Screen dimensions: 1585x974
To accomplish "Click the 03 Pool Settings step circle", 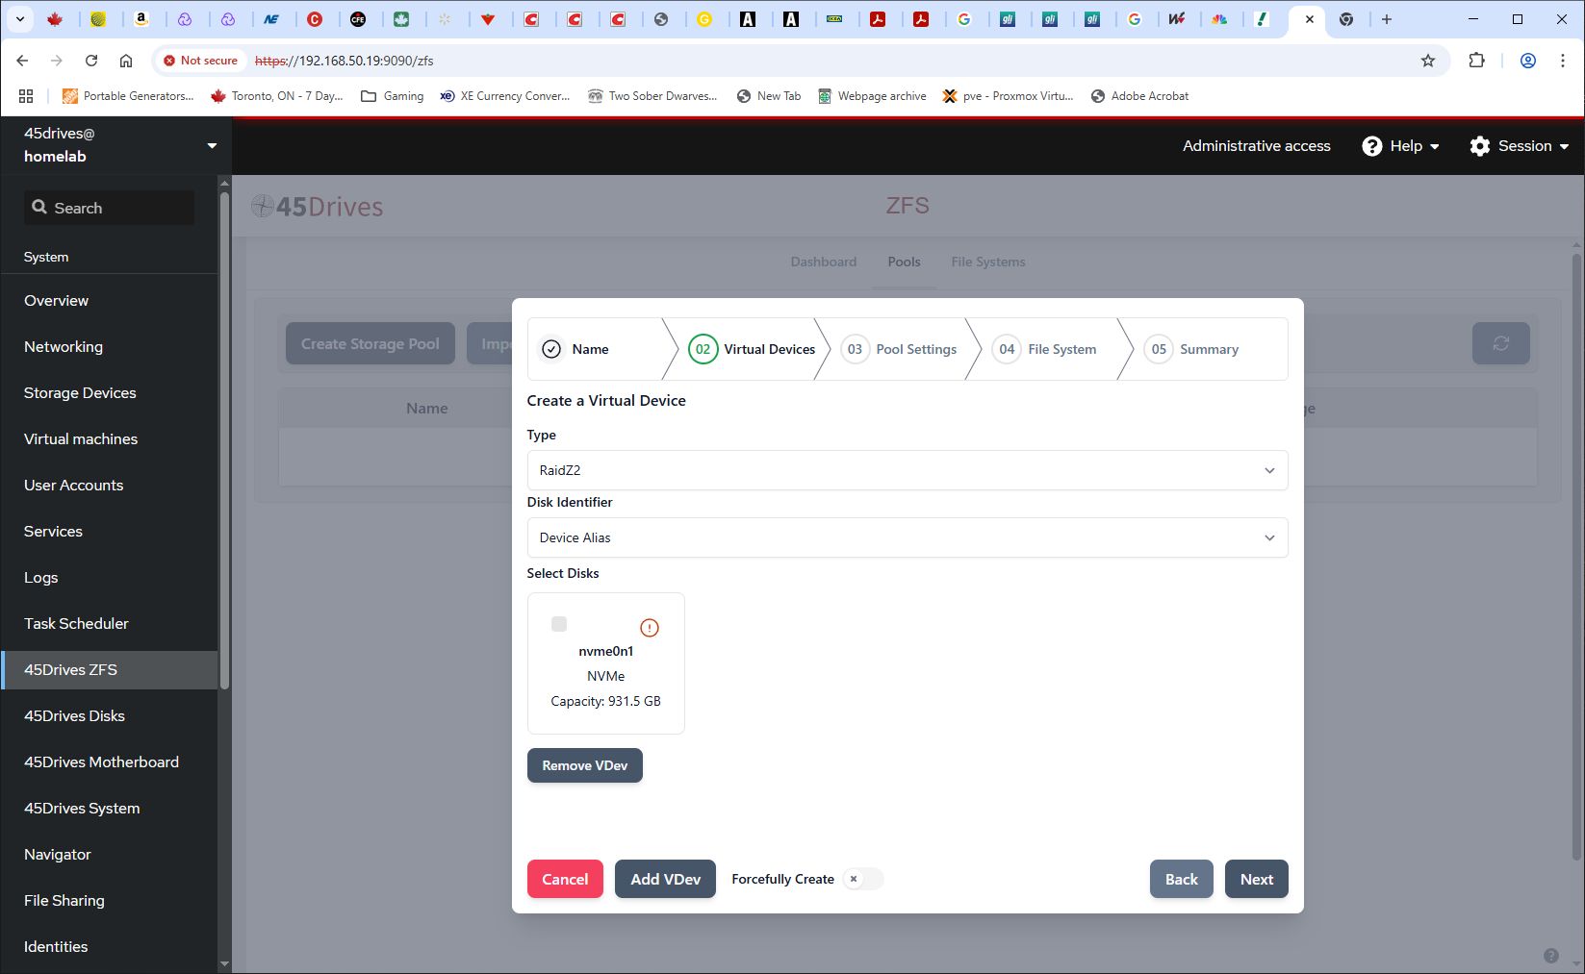I will click(x=855, y=349).
